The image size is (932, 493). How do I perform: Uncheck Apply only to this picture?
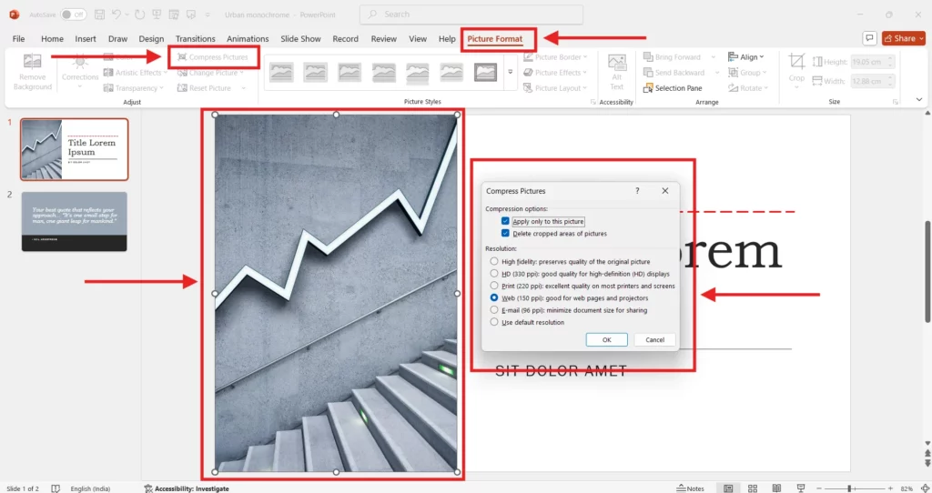point(505,222)
